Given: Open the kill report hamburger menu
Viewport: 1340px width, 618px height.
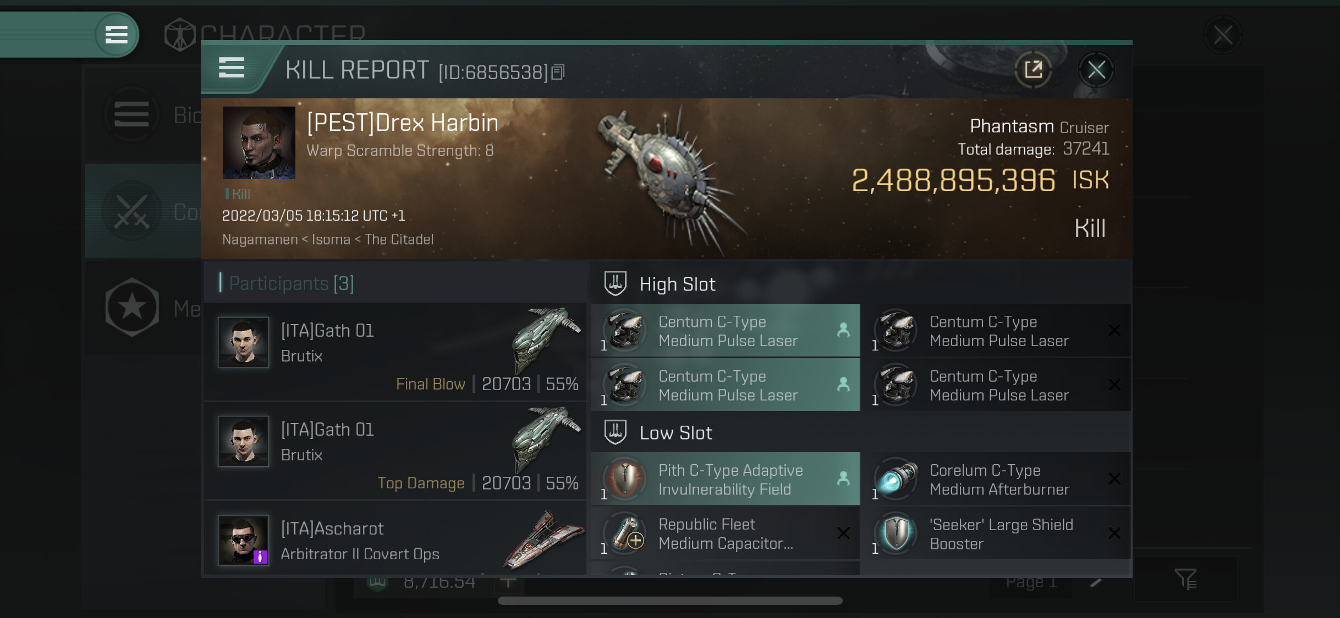Looking at the screenshot, I should [232, 68].
